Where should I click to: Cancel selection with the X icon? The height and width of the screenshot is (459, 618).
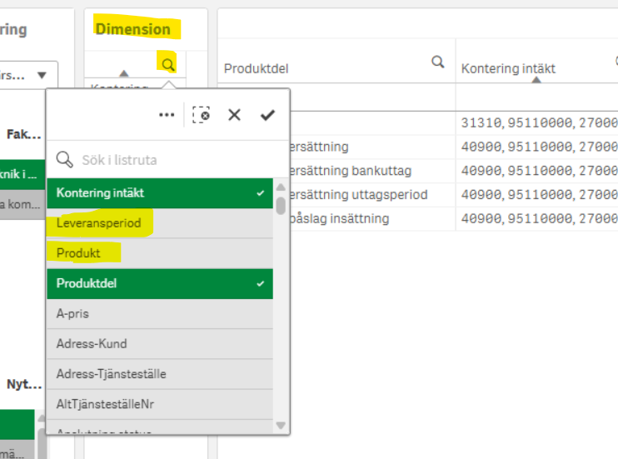pos(234,115)
